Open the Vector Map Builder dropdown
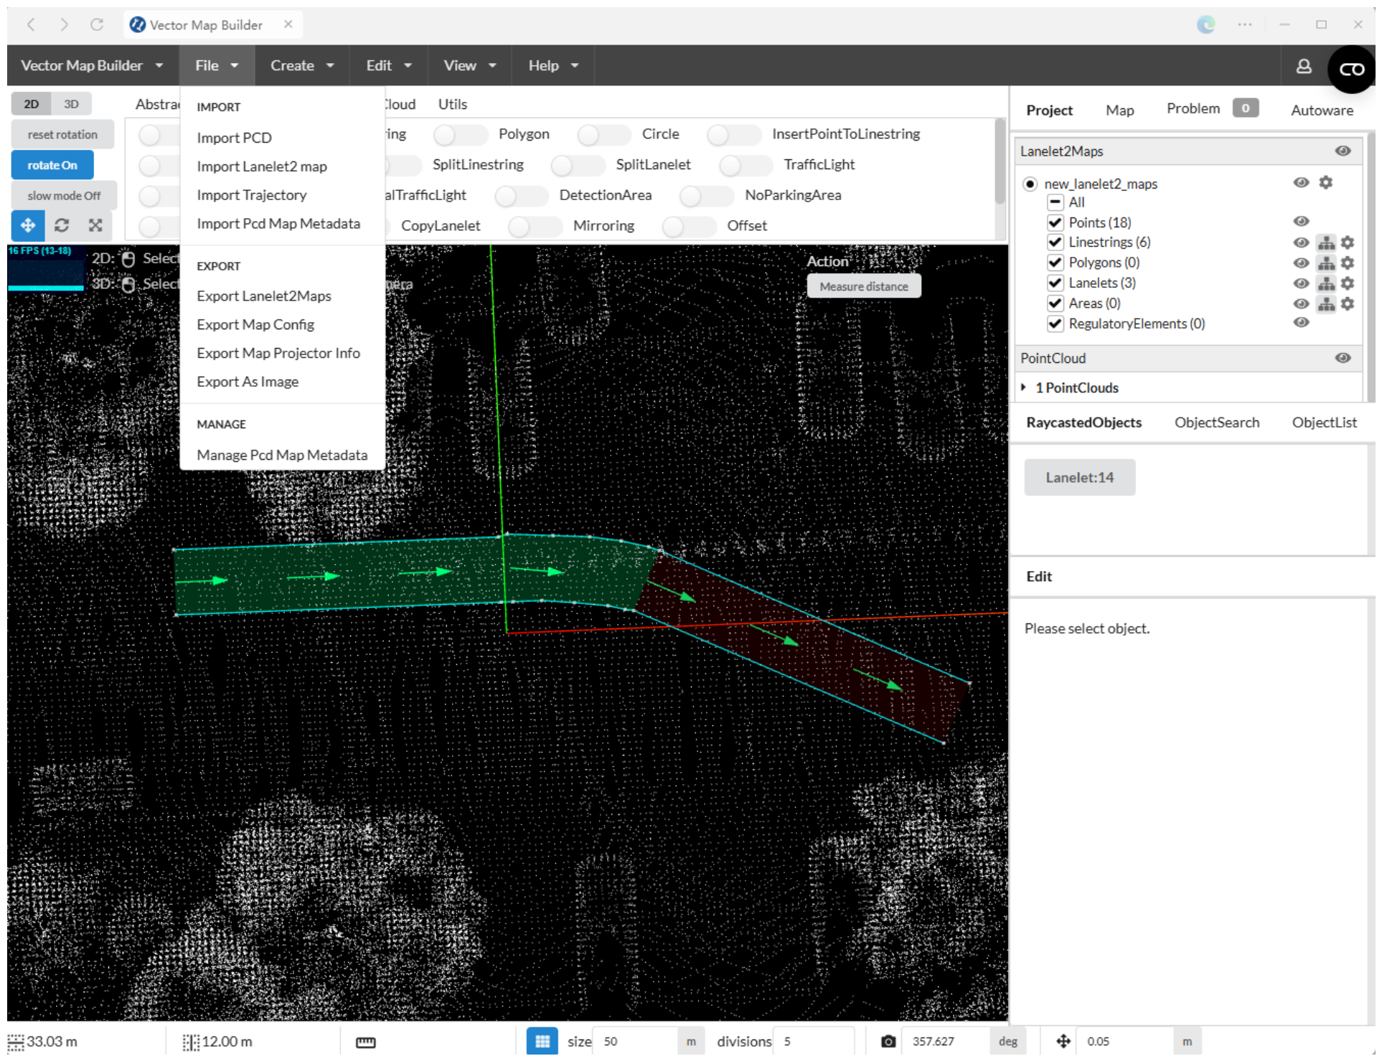Image resolution: width=1382 pixels, height=1061 pixels. click(x=92, y=66)
